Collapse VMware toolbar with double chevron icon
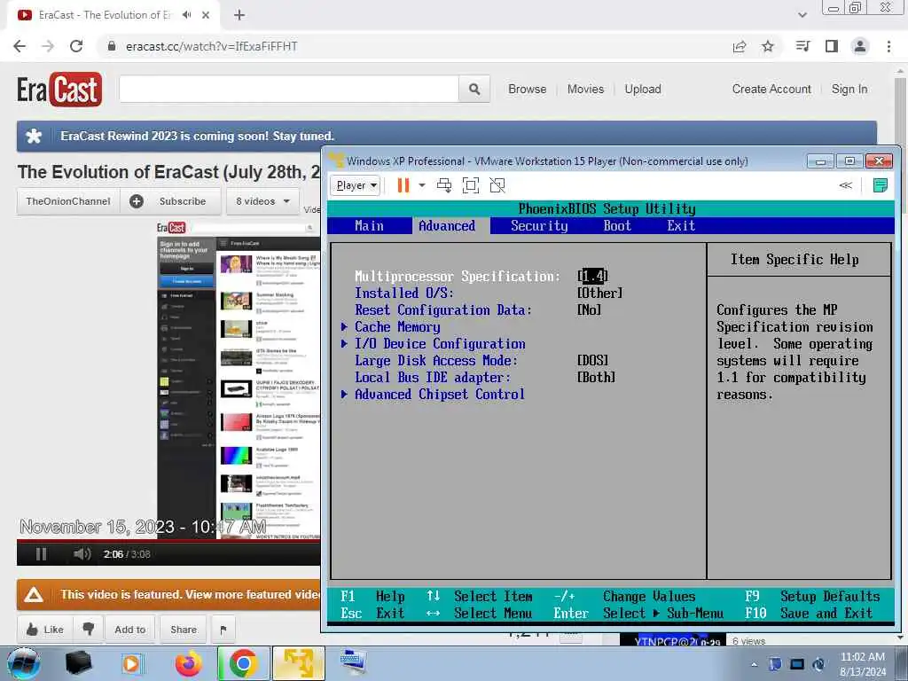The image size is (908, 681). (x=845, y=185)
